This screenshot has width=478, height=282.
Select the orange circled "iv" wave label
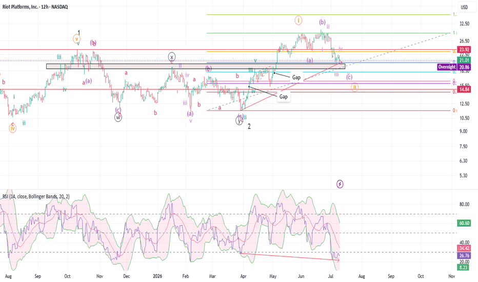[x=12, y=128]
